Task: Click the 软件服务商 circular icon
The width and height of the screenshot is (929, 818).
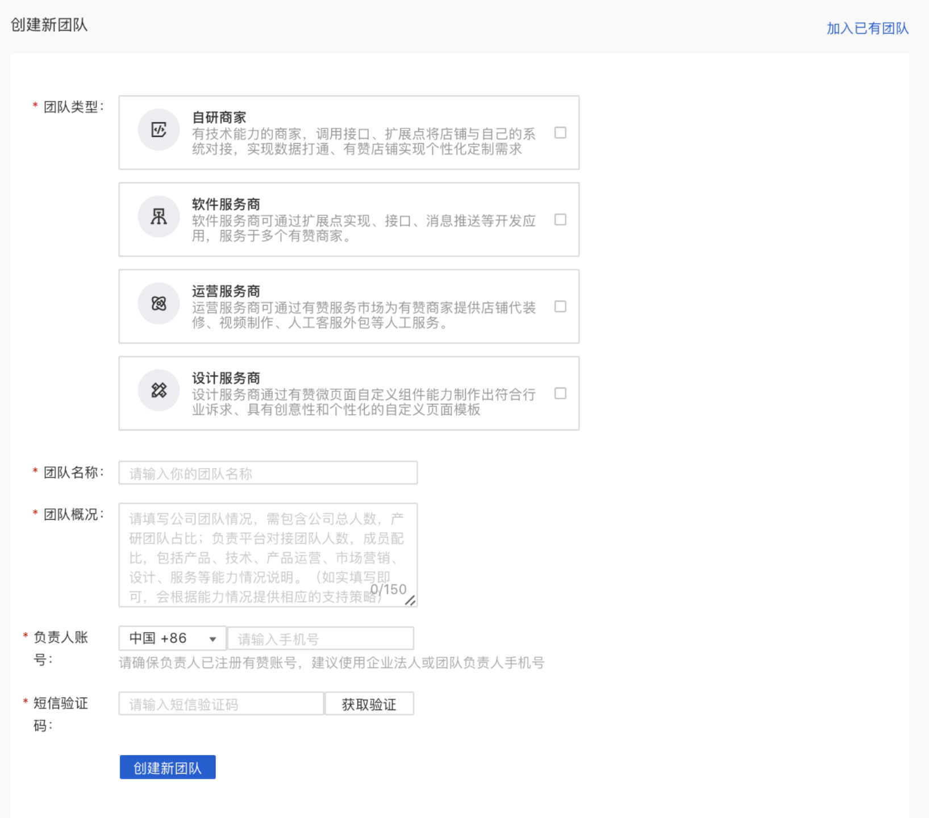Action: [159, 217]
